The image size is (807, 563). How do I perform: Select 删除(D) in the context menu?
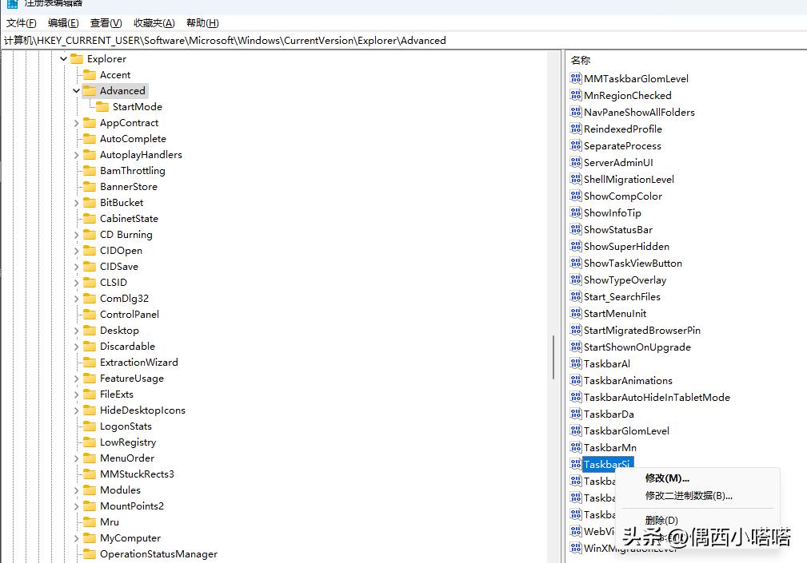661,521
